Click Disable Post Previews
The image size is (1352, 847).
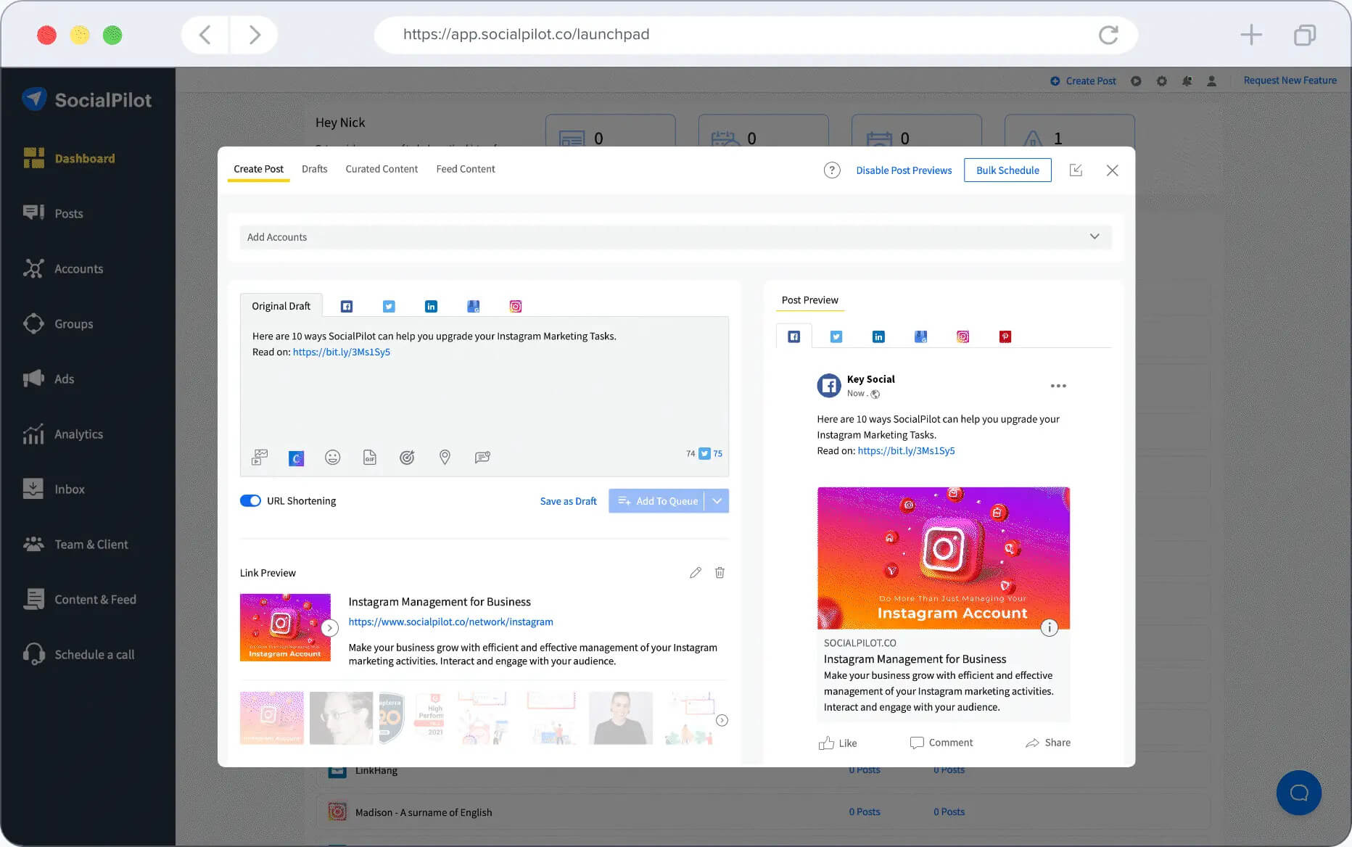(x=904, y=170)
